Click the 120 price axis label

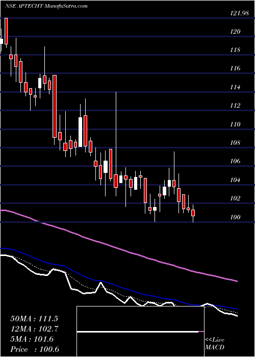[235, 32]
